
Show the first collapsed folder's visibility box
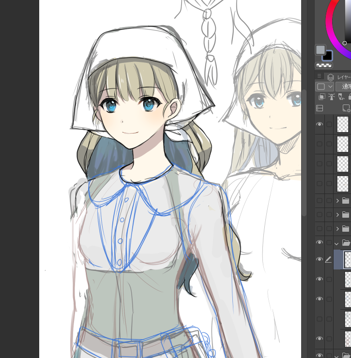click(320, 201)
